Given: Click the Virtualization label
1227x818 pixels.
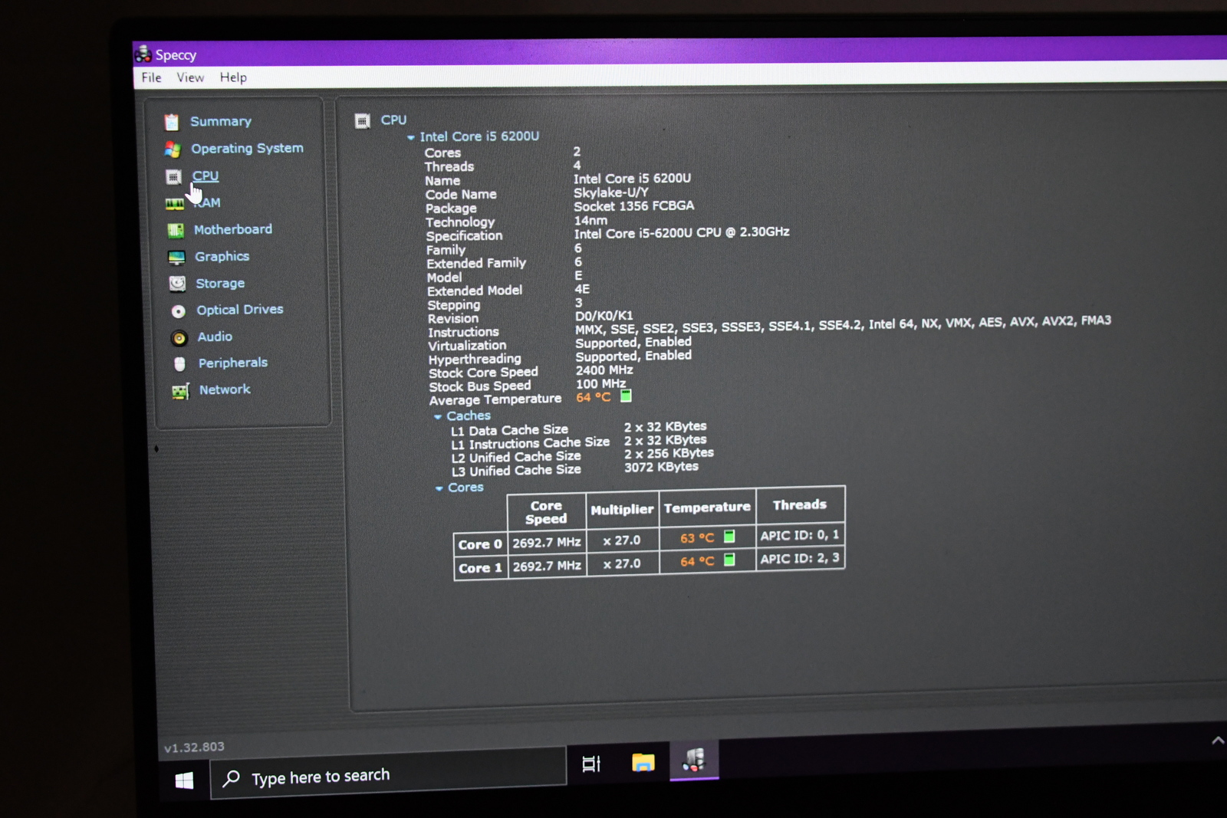Looking at the screenshot, I should click(467, 346).
